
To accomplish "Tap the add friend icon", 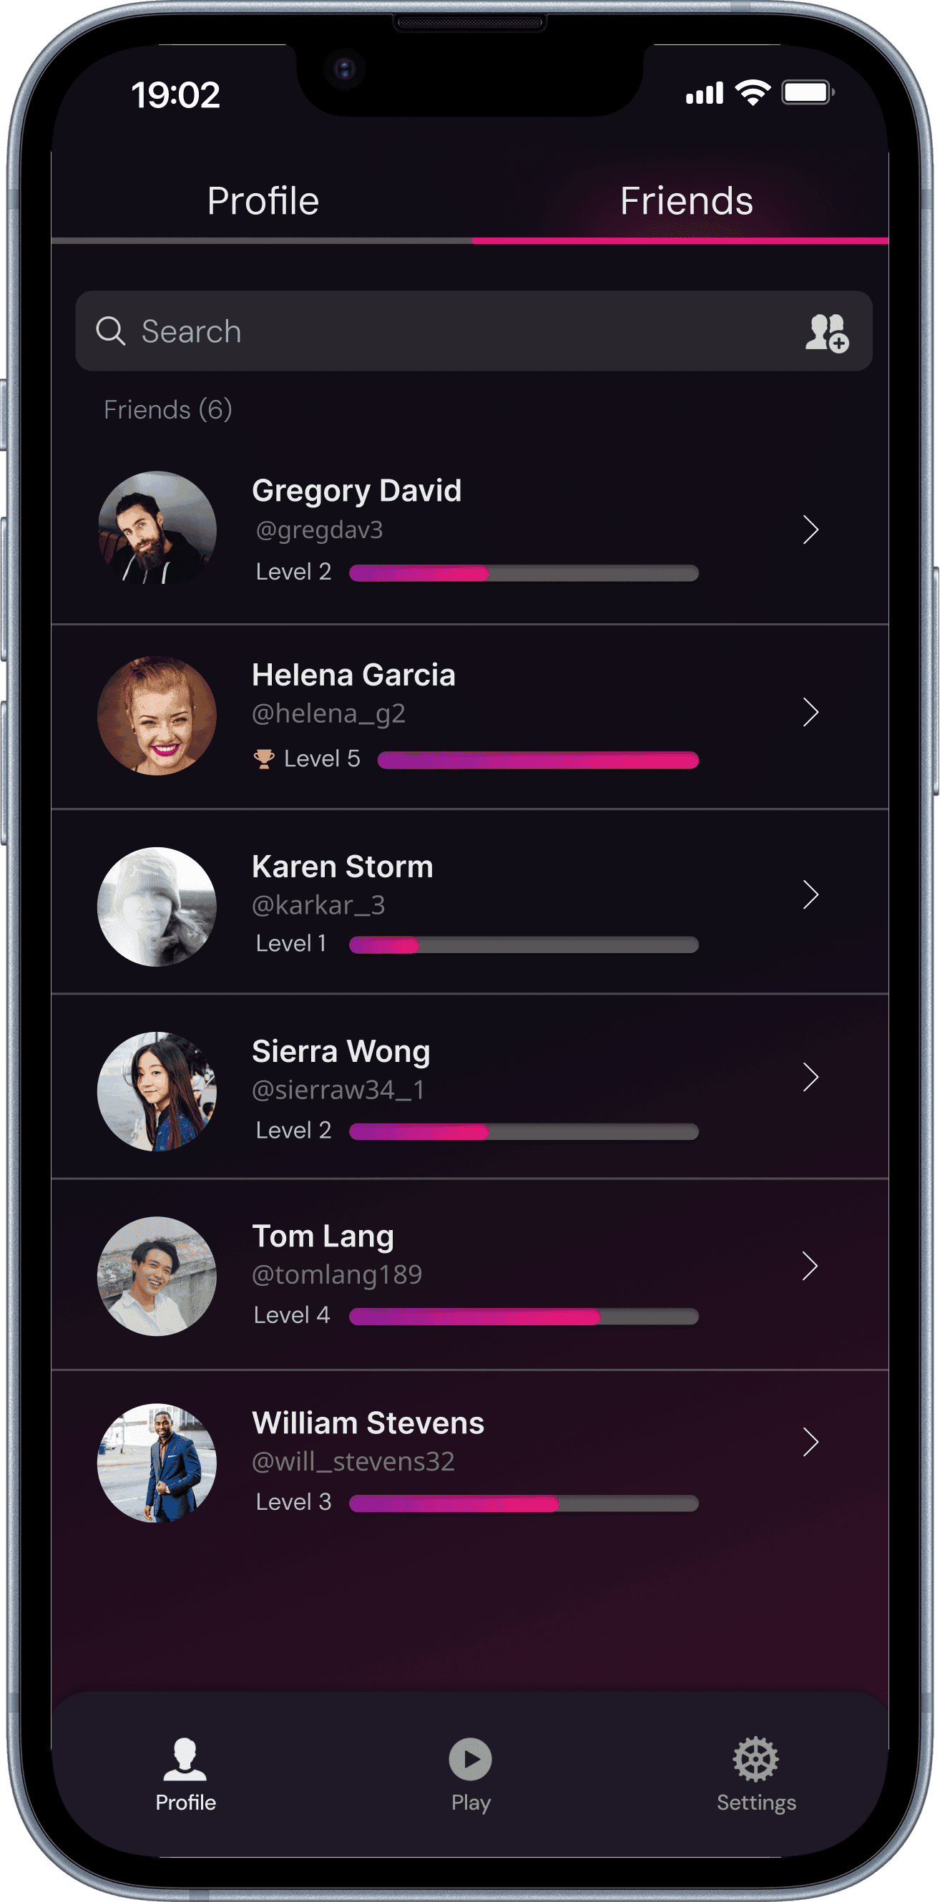I will click(826, 332).
